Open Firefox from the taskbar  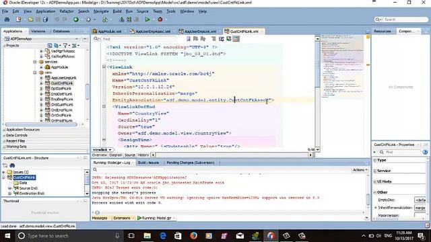[x=193, y=236]
